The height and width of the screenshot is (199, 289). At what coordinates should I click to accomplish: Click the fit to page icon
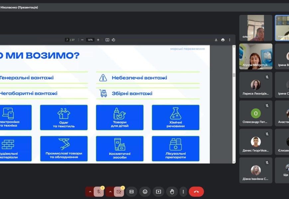pos(107,40)
